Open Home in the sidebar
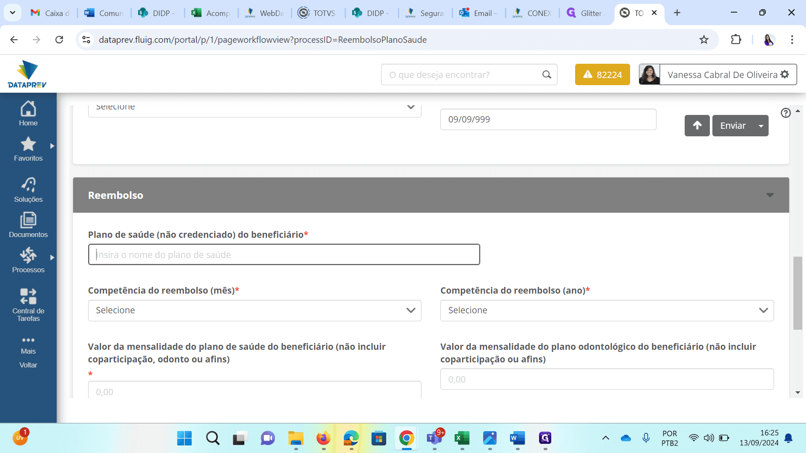Image resolution: width=806 pixels, height=453 pixels. pyautogui.click(x=28, y=114)
